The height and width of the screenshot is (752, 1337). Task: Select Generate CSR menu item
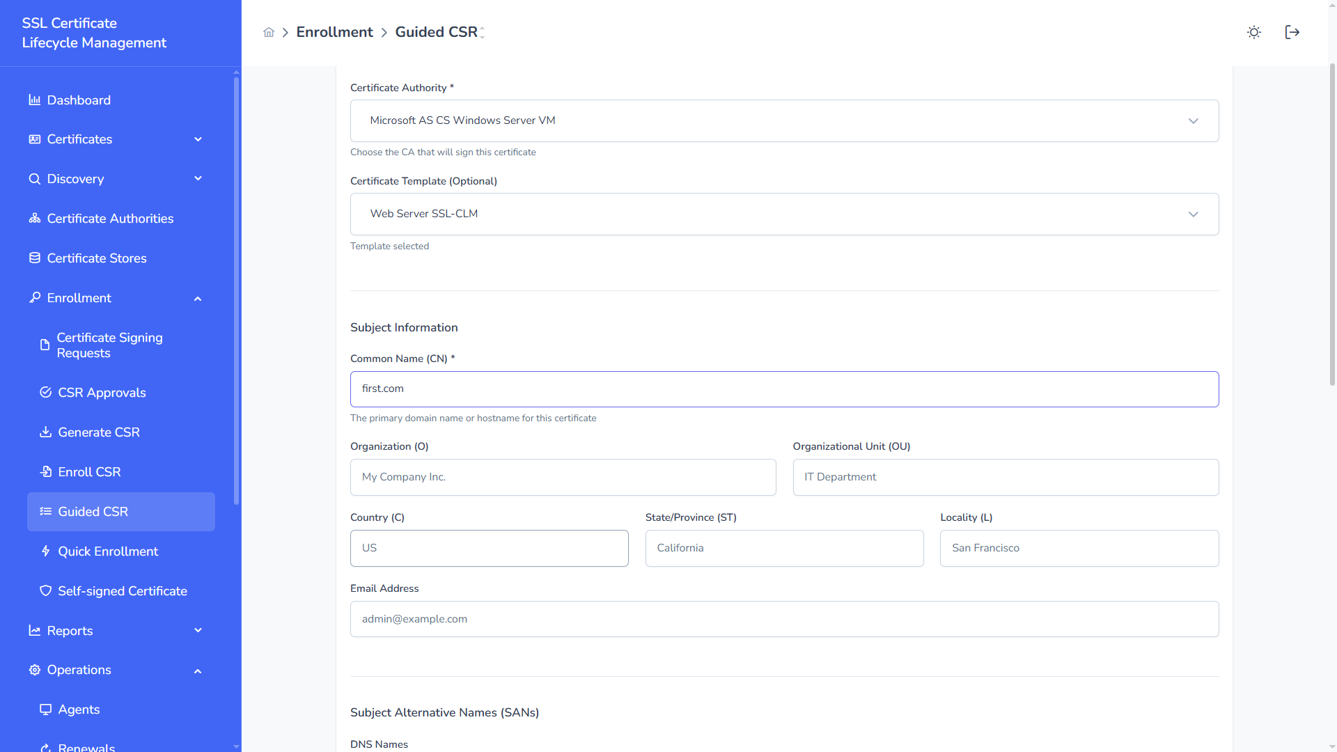[x=98, y=432]
